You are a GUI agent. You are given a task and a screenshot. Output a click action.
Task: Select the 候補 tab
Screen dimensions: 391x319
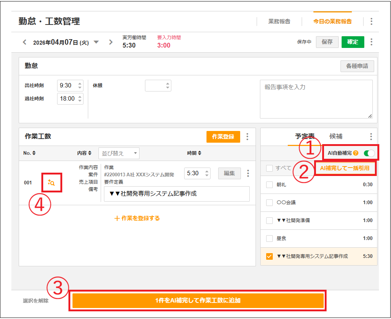pos(336,136)
